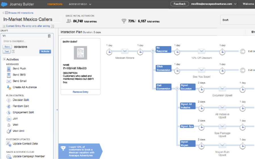
Task: Click the Exit icon on Click Conversion path
Action: [x=243, y=70]
